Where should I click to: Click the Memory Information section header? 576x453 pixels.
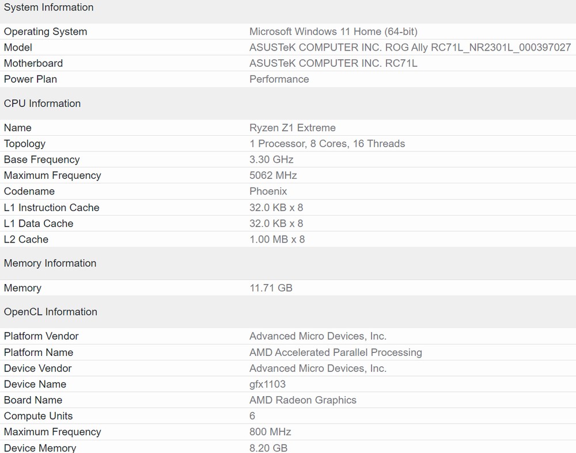[x=50, y=263]
